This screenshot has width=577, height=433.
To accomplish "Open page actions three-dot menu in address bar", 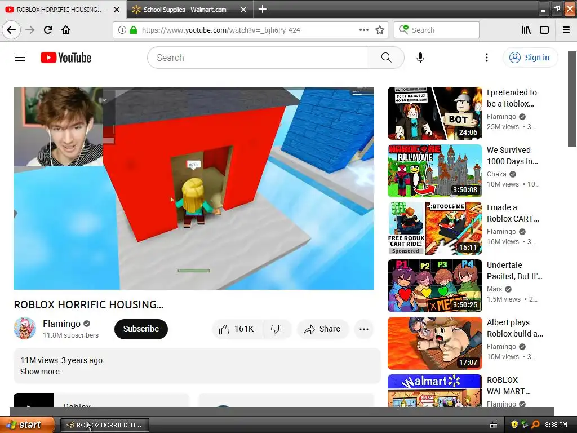I will pyautogui.click(x=363, y=30).
